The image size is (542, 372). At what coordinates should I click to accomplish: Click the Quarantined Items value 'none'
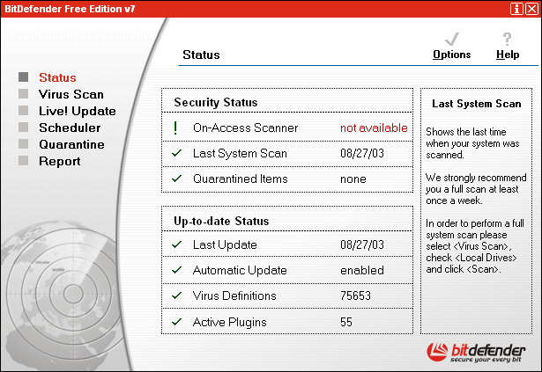coord(353,179)
